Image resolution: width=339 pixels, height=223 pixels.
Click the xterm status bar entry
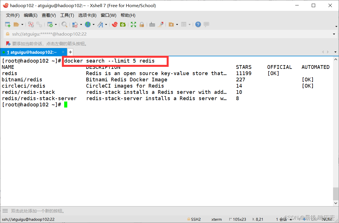point(216,219)
